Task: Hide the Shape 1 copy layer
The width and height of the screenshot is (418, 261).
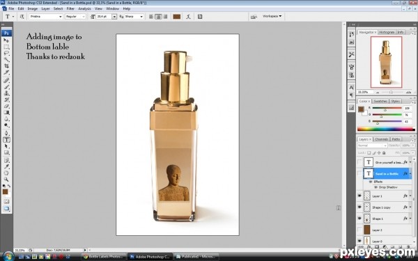Action: tap(359, 207)
